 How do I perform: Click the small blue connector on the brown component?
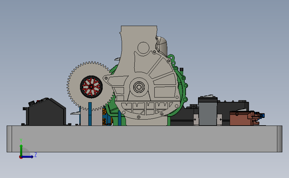(263, 116)
